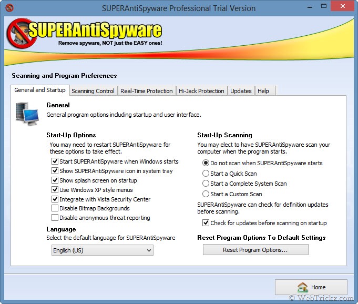Viewport: 358px width, 304px height.
Task: Click the General section heading text
Action: click(x=58, y=105)
